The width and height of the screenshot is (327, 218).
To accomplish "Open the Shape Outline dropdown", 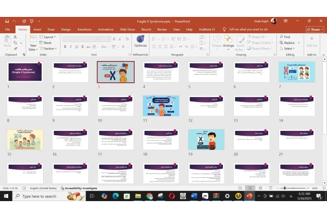I will point(261,43).
